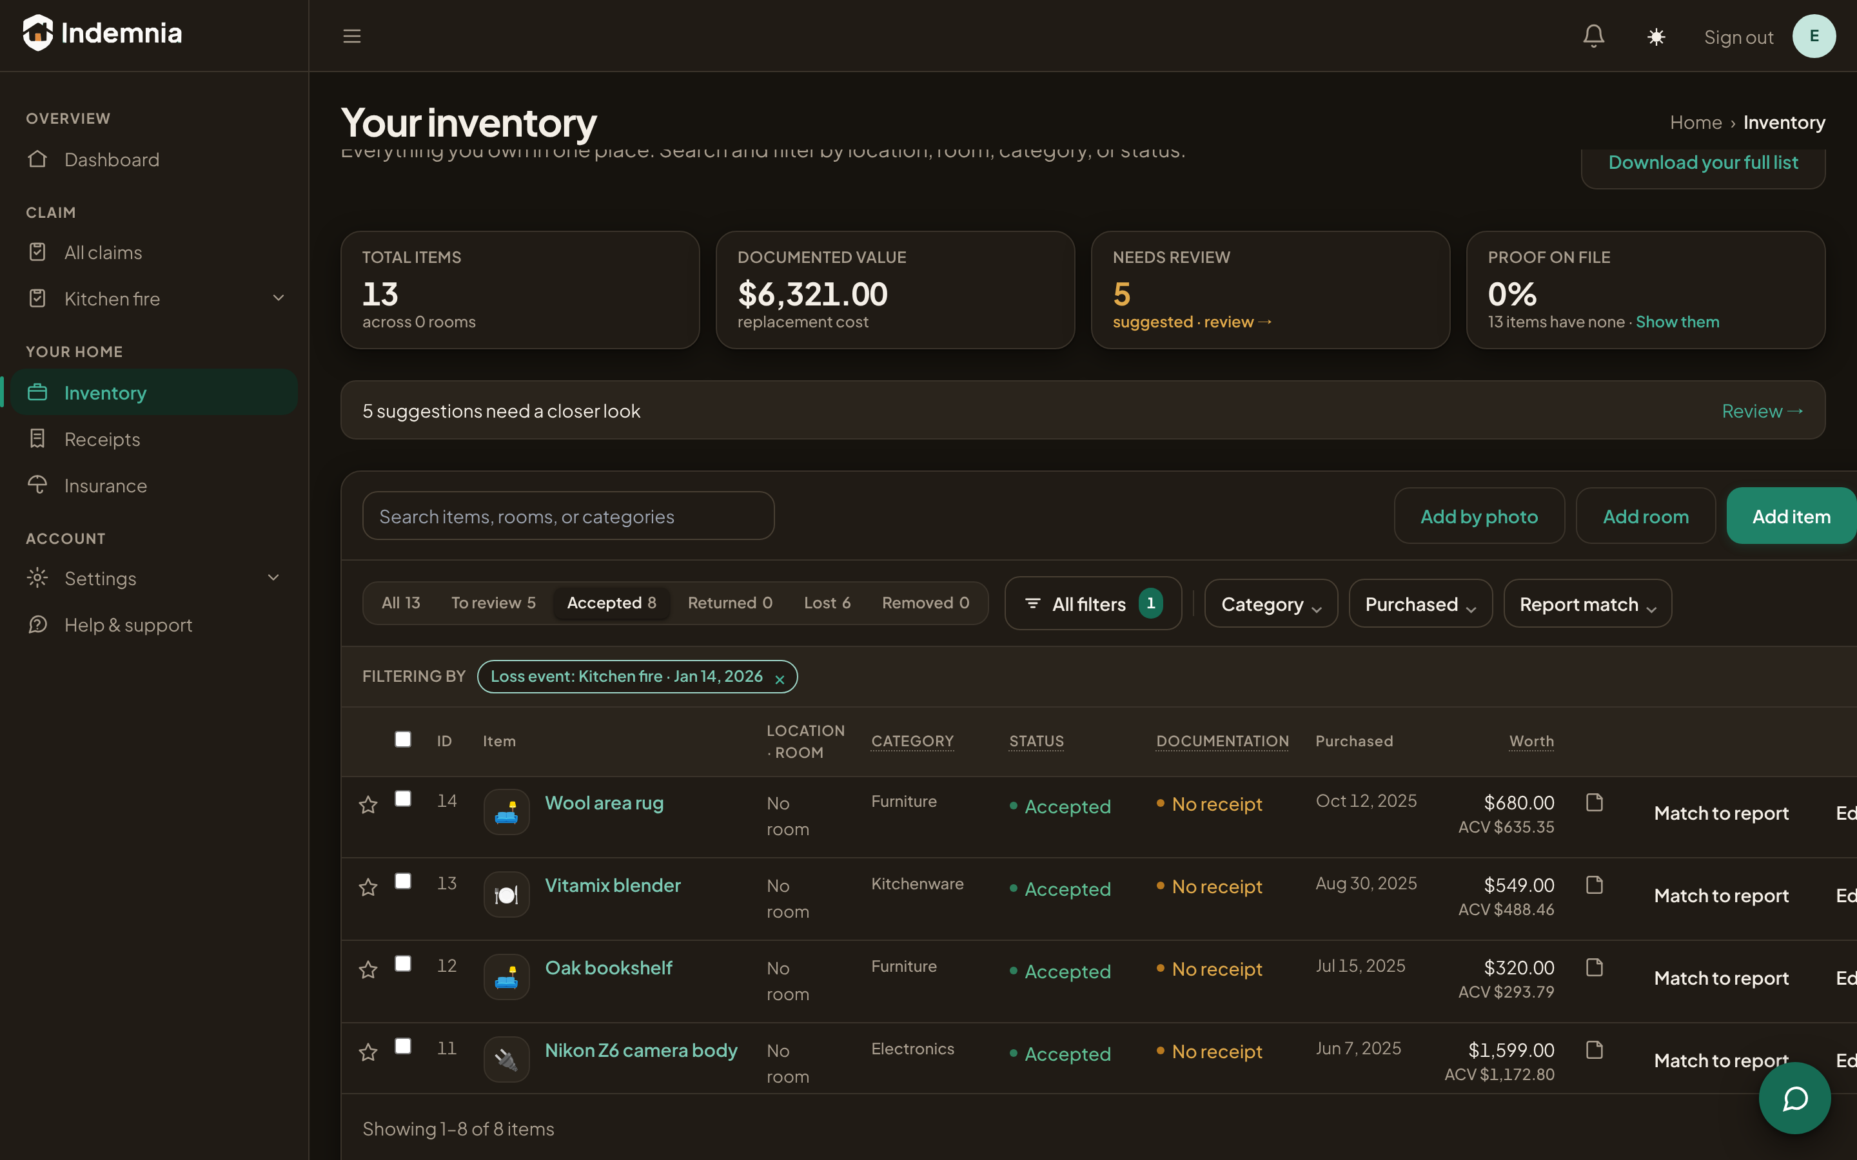
Task: Click the Add item button
Action: pyautogui.click(x=1791, y=516)
